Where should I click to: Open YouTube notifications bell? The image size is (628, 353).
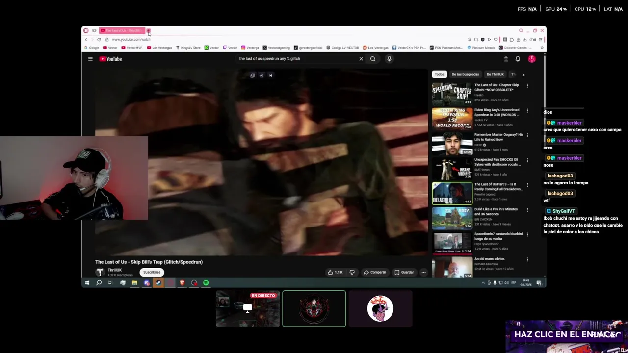(x=518, y=59)
